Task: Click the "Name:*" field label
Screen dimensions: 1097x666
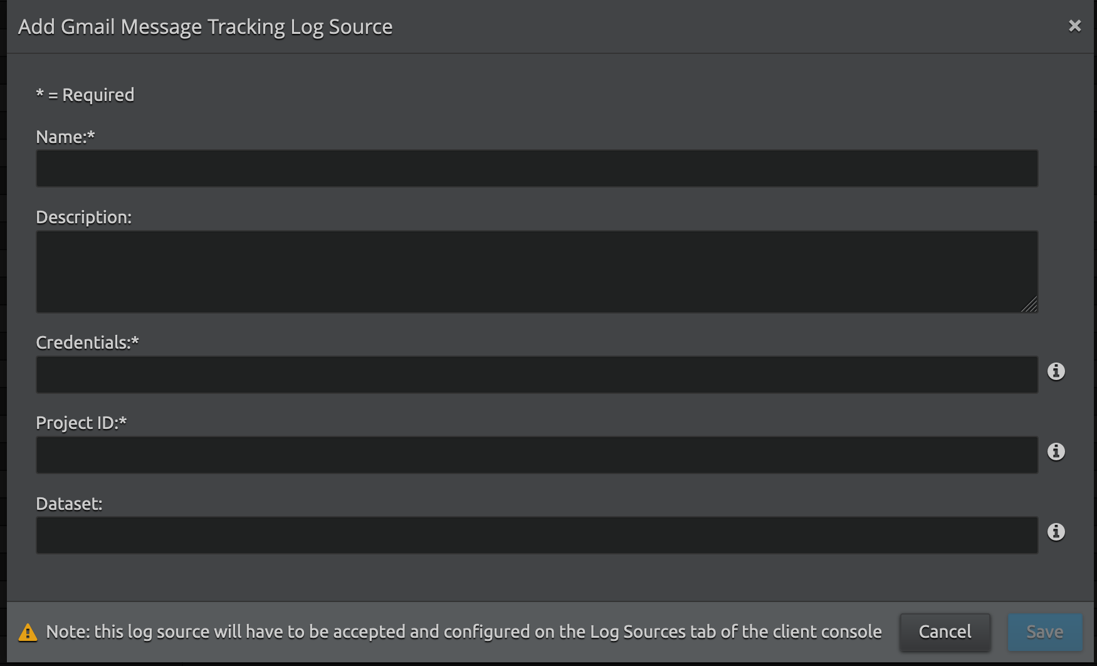Action: pos(65,137)
